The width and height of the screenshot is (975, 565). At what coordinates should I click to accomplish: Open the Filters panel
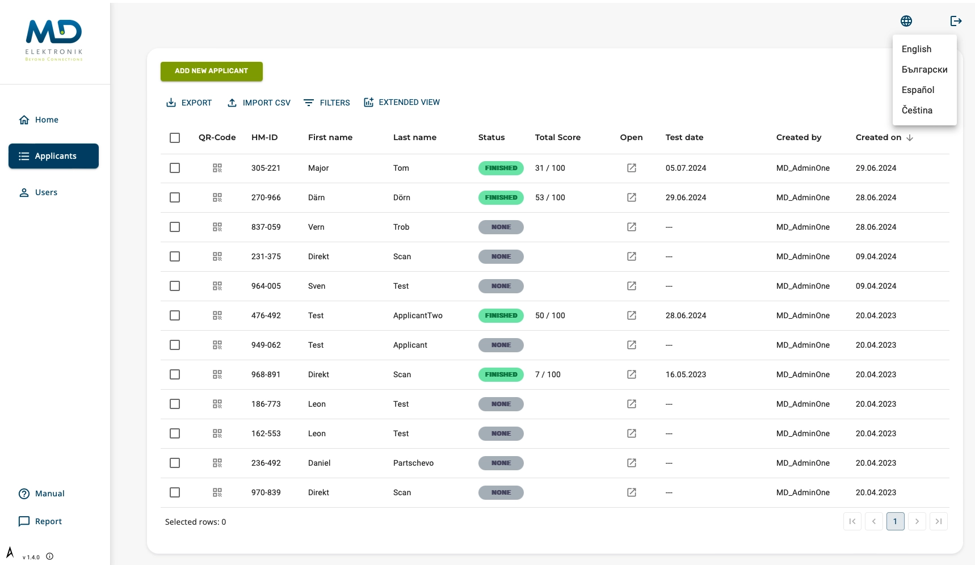(327, 103)
